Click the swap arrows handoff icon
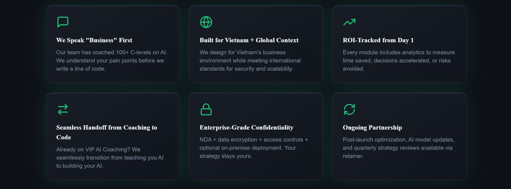The image size is (511, 189). coord(63,109)
